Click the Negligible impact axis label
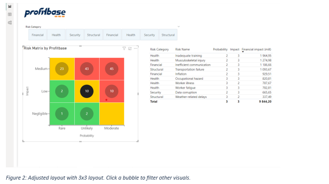This screenshot has width=329, height=184. pyautogui.click(x=40, y=114)
